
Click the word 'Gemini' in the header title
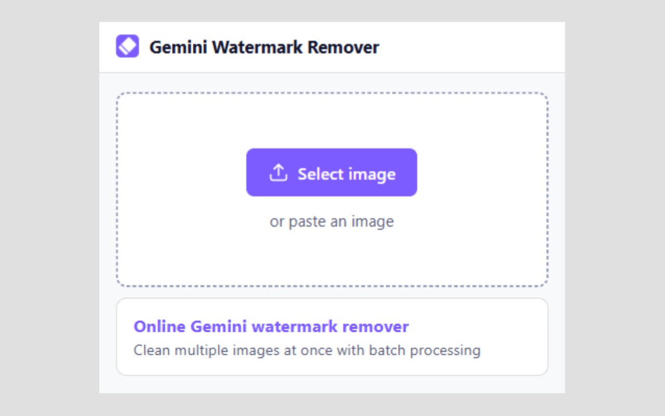(178, 47)
